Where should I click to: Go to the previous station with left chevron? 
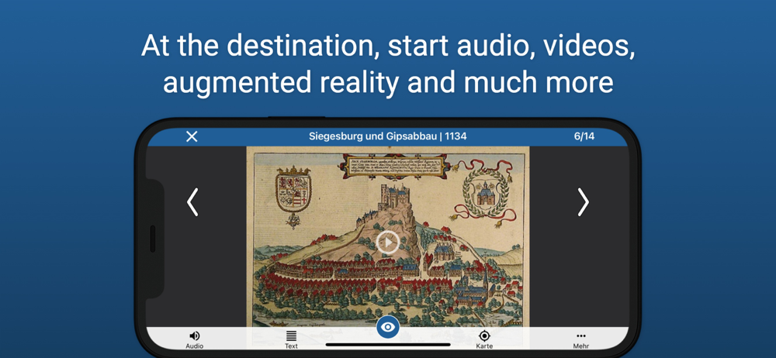[192, 201]
